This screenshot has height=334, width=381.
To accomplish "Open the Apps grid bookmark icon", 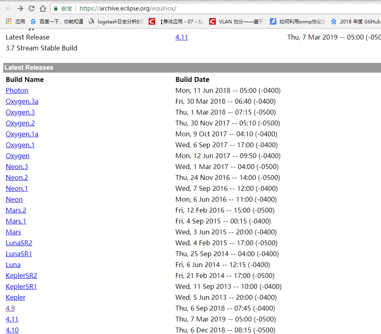I will pos(9,21).
